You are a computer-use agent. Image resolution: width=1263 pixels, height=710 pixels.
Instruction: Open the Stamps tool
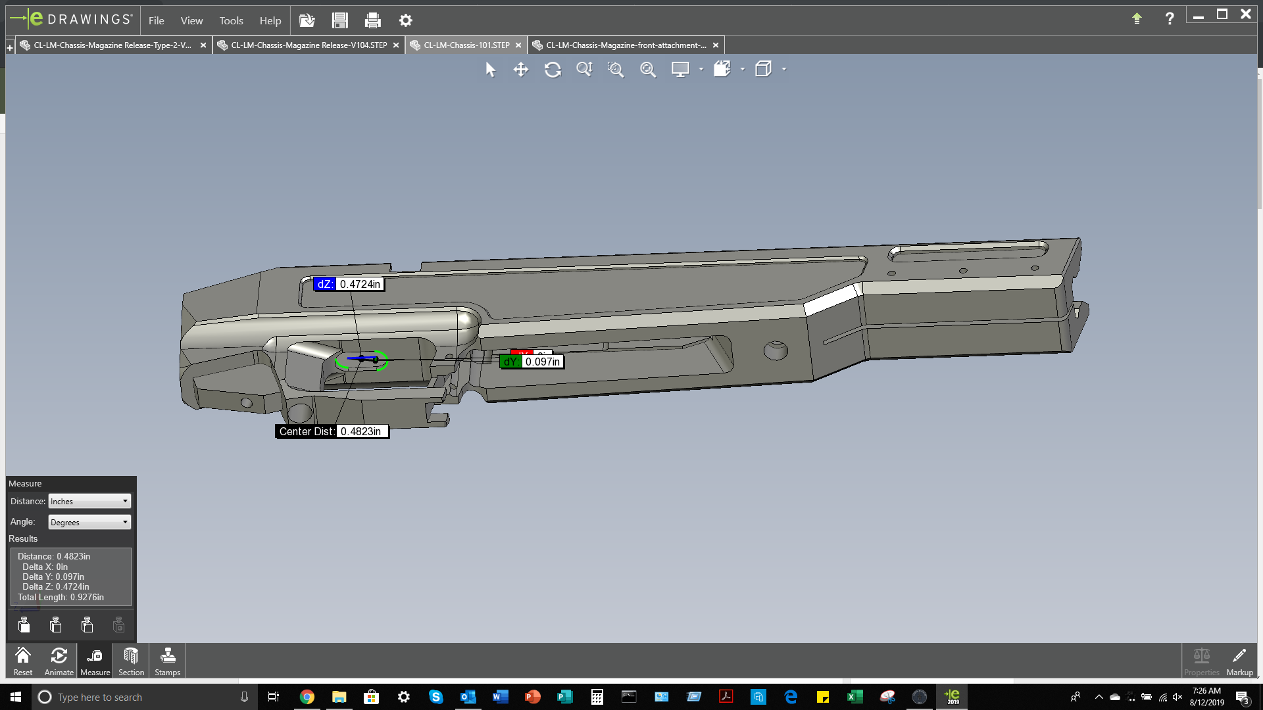click(167, 661)
